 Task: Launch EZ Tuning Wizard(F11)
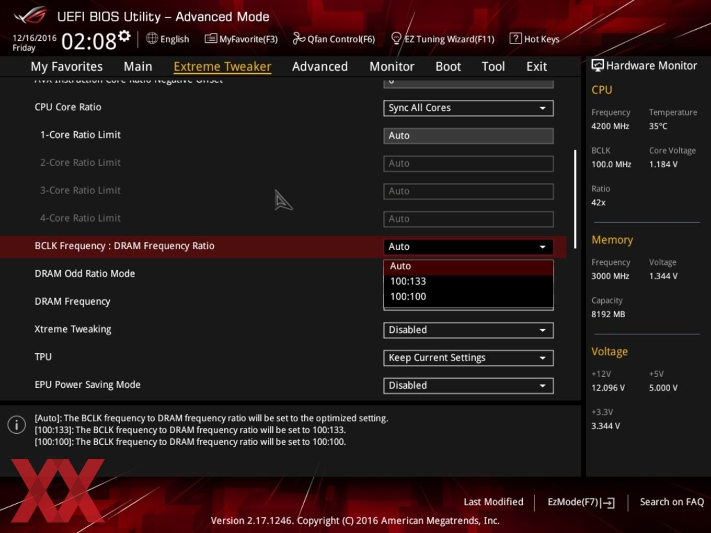coord(443,39)
